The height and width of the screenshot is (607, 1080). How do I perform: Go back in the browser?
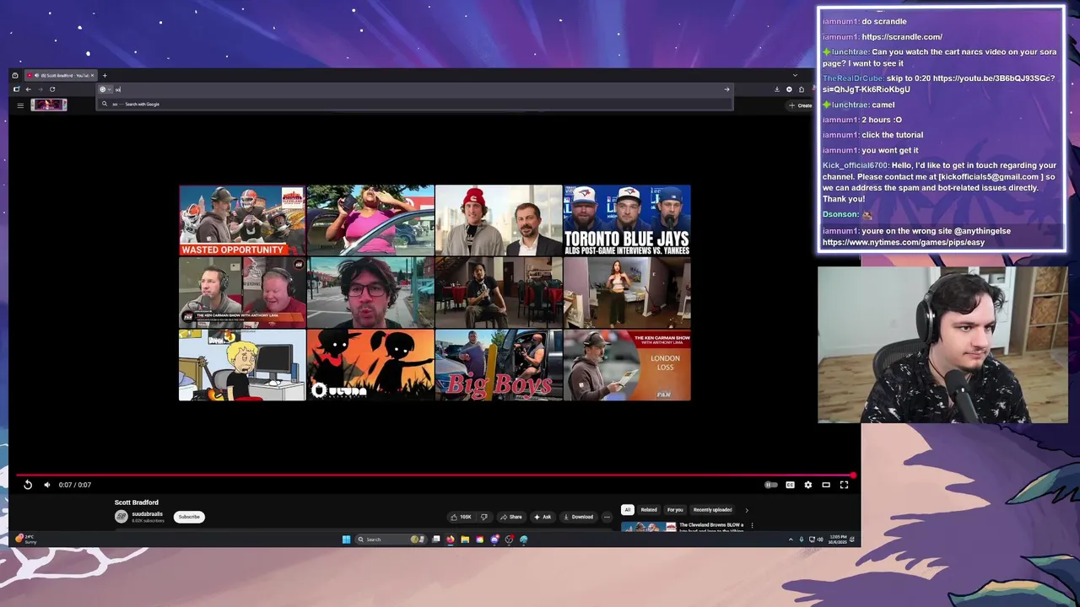[28, 89]
